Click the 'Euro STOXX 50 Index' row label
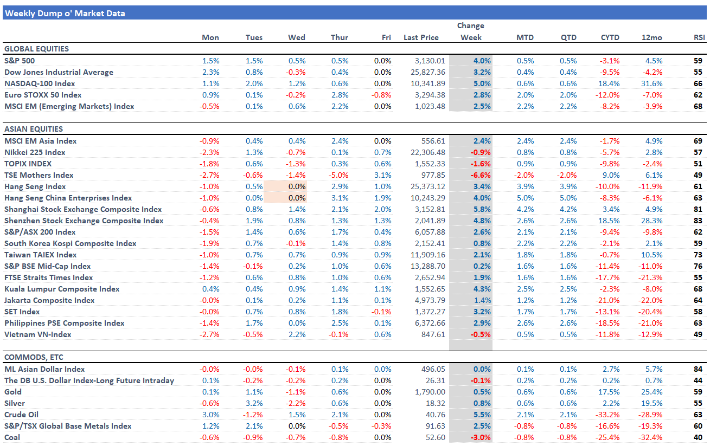This screenshot has height=446, width=710. point(43,95)
